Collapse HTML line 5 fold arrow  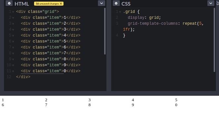[13, 36]
